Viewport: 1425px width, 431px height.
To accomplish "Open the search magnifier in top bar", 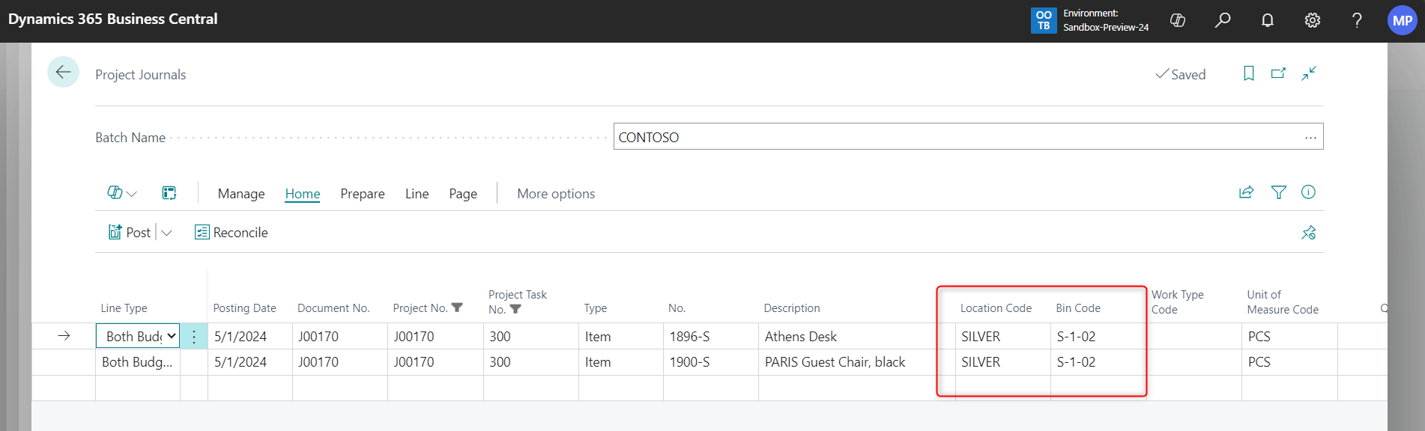I will pos(1223,20).
